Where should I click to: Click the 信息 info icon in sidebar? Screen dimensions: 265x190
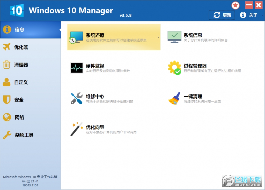click(x=7, y=29)
